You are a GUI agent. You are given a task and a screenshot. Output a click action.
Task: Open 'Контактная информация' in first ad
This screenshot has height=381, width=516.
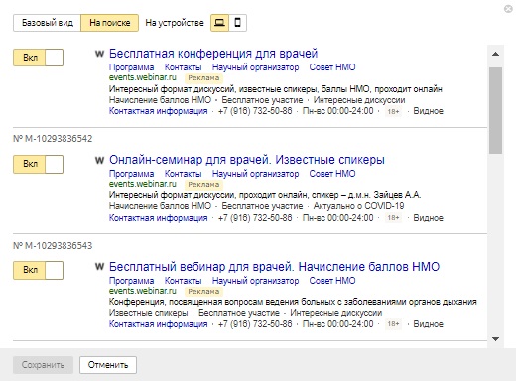coord(159,111)
